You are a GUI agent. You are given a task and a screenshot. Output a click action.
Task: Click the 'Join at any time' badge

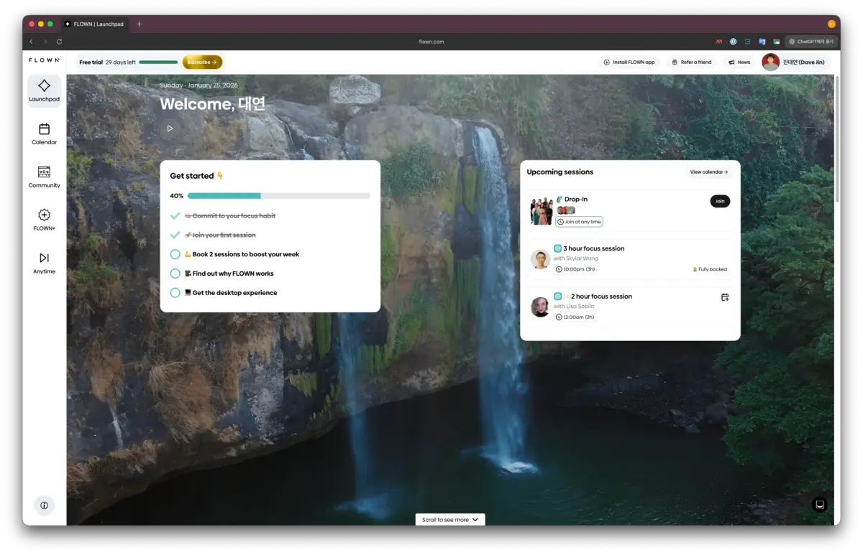click(x=579, y=222)
